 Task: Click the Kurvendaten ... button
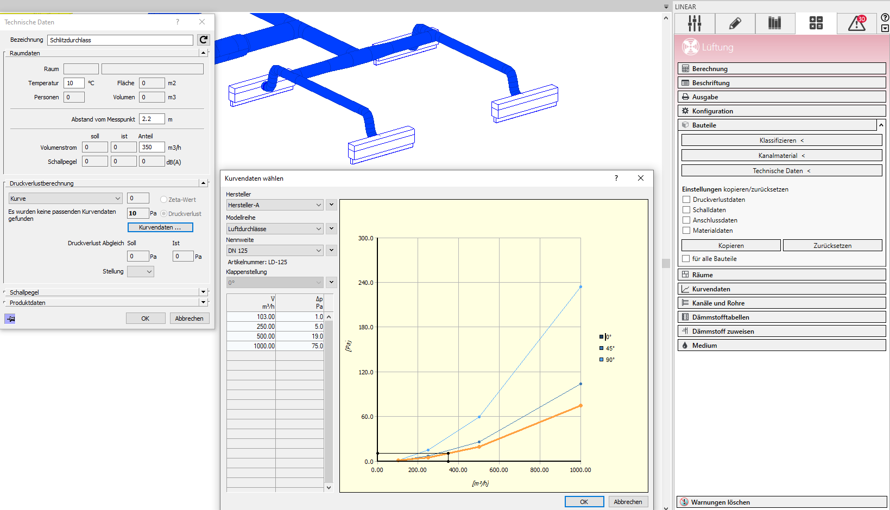[x=160, y=227]
